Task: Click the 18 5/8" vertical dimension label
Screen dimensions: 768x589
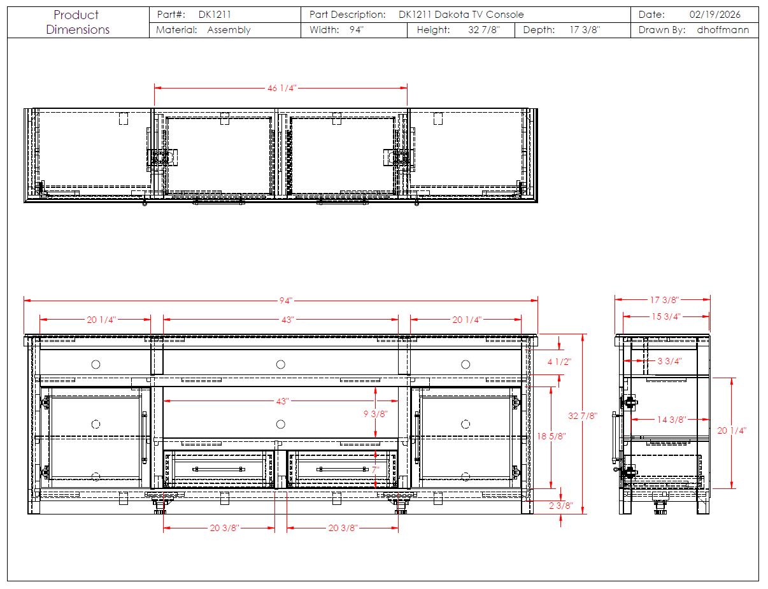Action: (551, 436)
